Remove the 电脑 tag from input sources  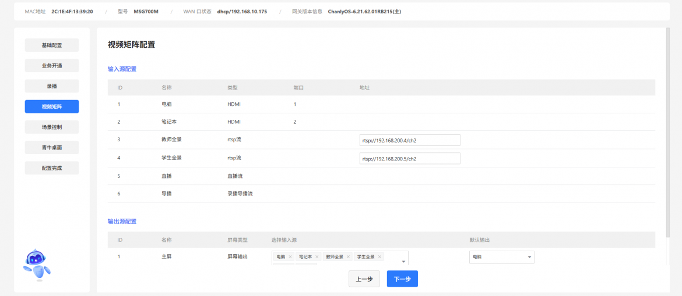click(290, 256)
